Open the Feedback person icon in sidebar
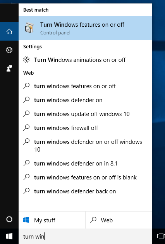Screen dimensions: 165x244 point(9,68)
